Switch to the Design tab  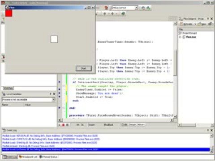132,125
